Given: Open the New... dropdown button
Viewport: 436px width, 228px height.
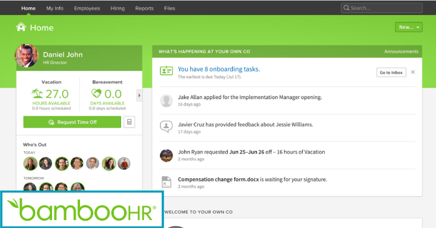Looking at the screenshot, I should [409, 27].
